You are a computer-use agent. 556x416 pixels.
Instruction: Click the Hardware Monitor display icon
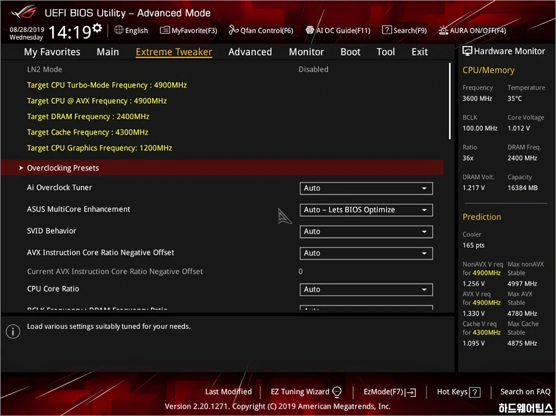pos(467,51)
